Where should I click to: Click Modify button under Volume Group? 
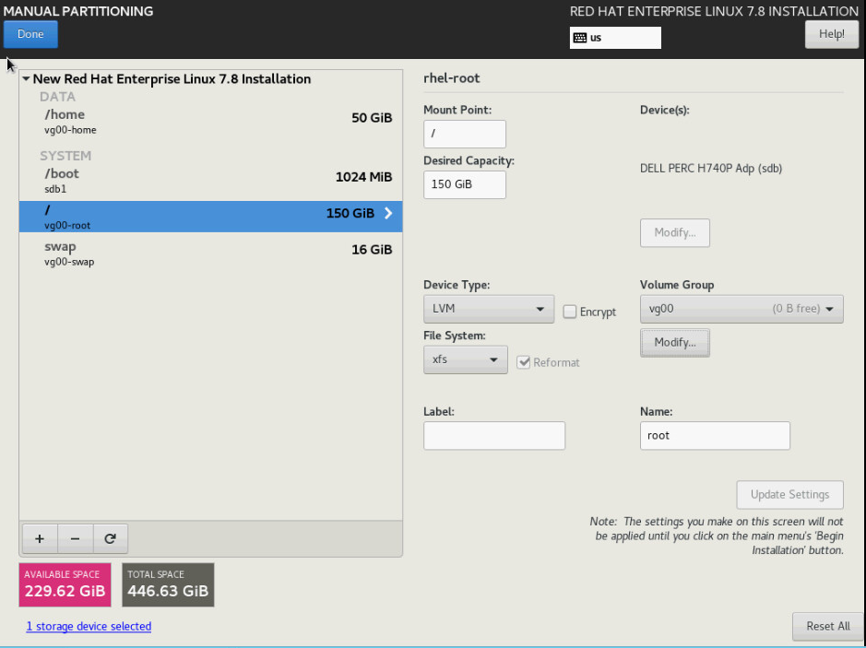(675, 343)
